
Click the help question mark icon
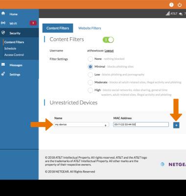click(x=171, y=5)
